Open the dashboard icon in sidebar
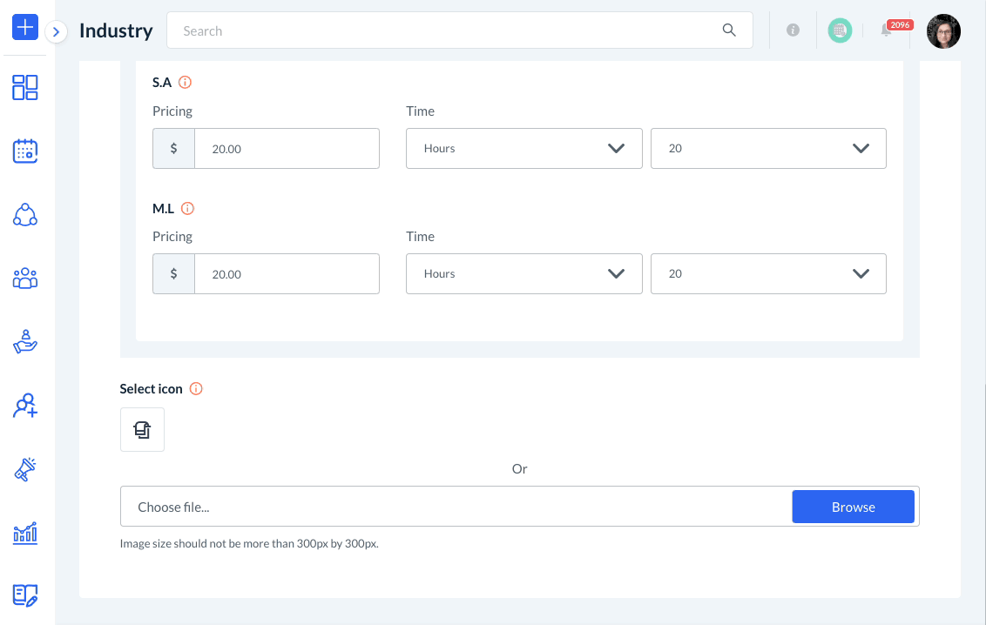 [x=25, y=87]
